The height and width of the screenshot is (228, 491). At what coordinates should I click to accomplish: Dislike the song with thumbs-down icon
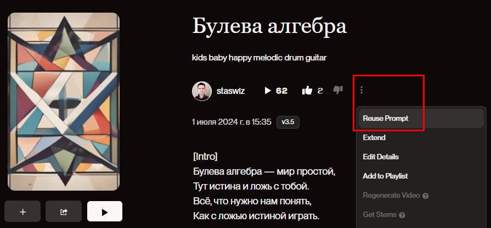click(x=338, y=90)
